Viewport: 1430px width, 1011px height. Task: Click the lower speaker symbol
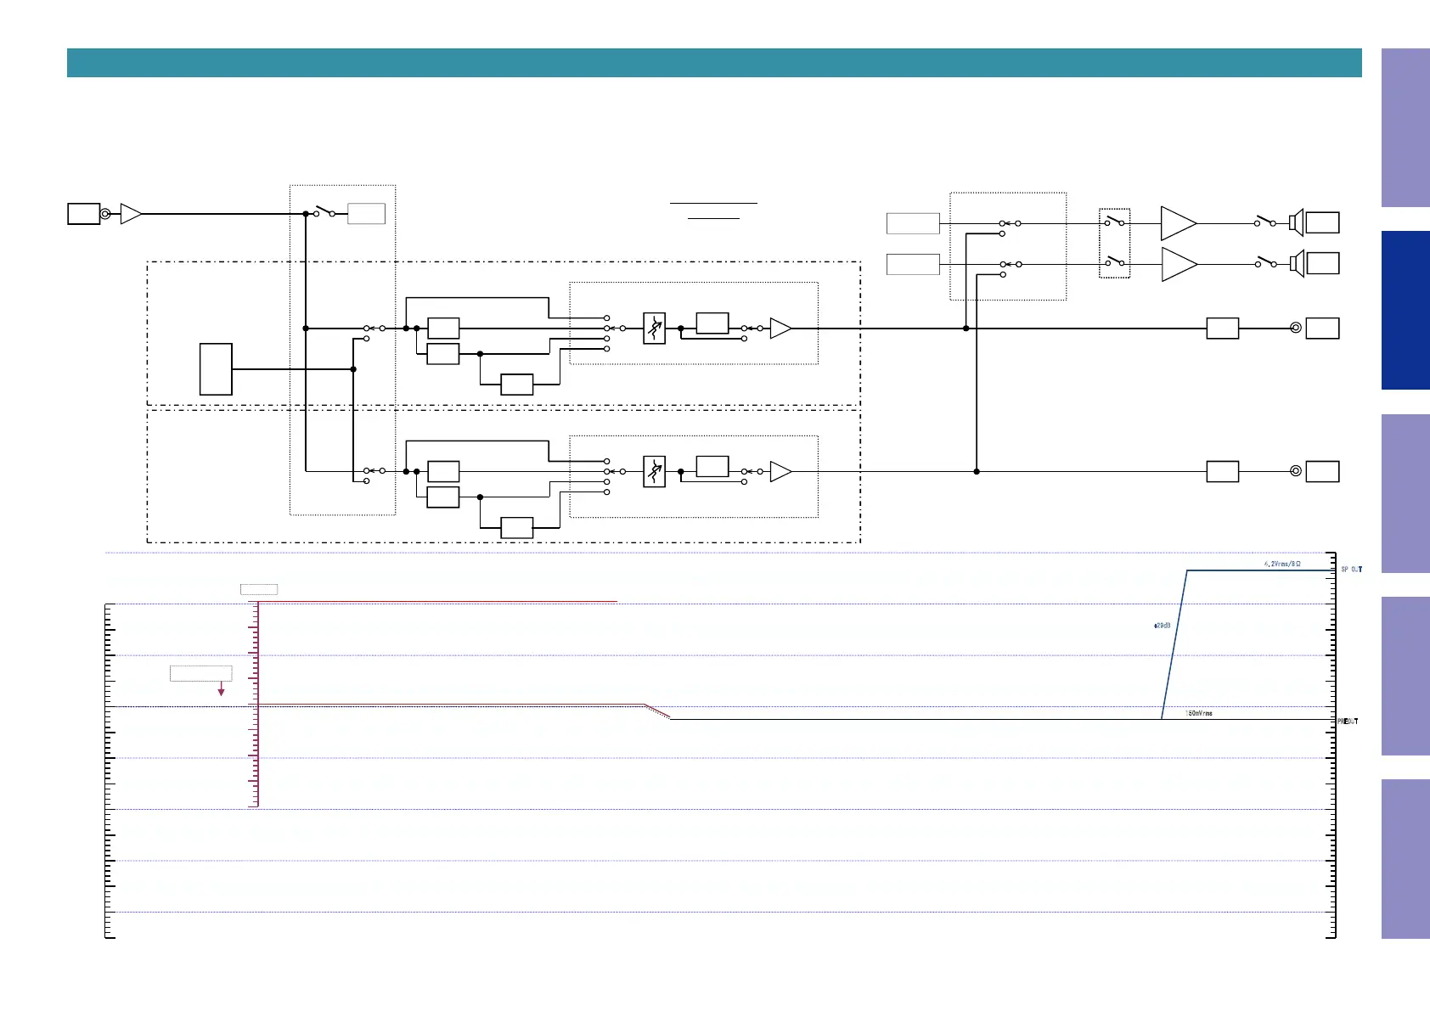[1296, 264]
